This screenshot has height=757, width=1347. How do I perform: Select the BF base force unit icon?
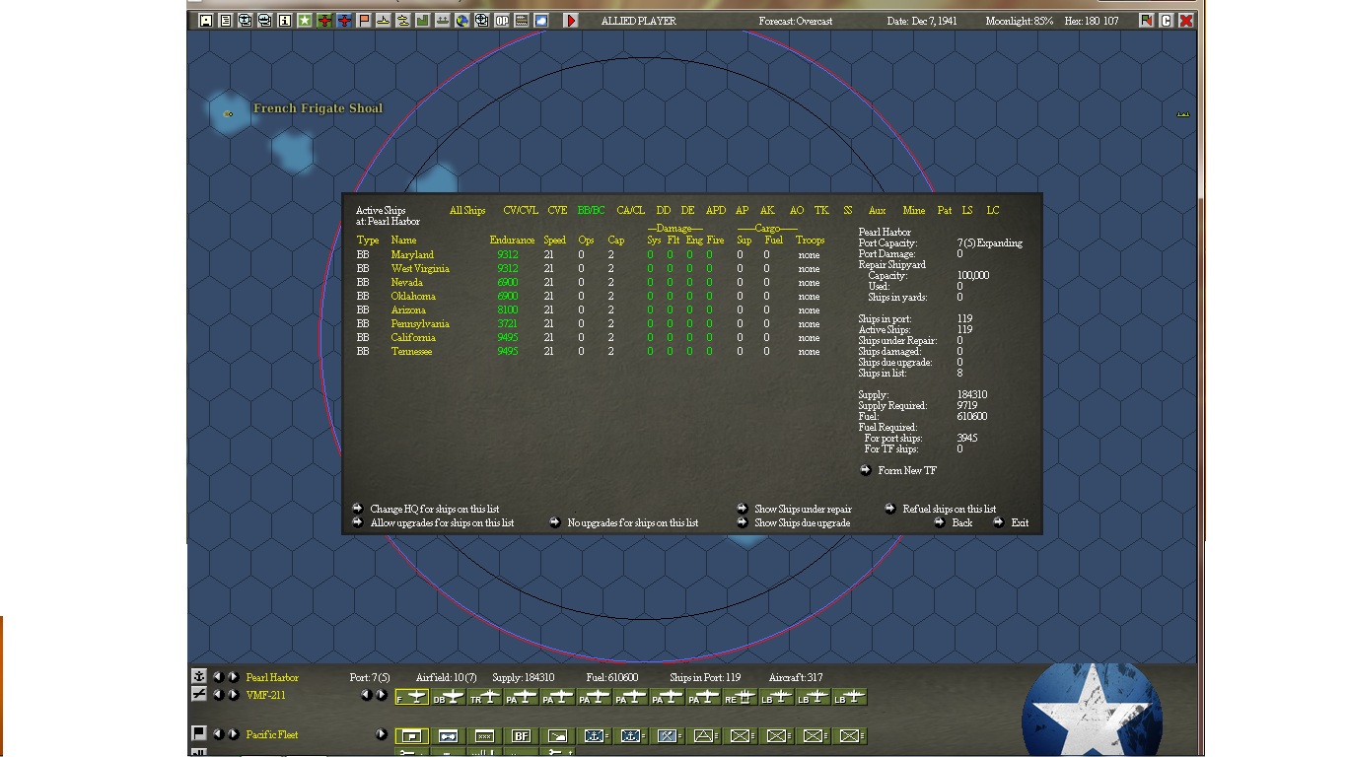tap(521, 735)
